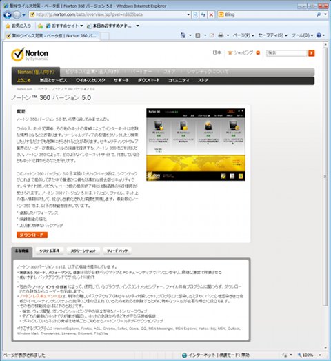Select the ビジネス (企業・法人向け) tab
The image size is (331, 361).
[x=92, y=72]
